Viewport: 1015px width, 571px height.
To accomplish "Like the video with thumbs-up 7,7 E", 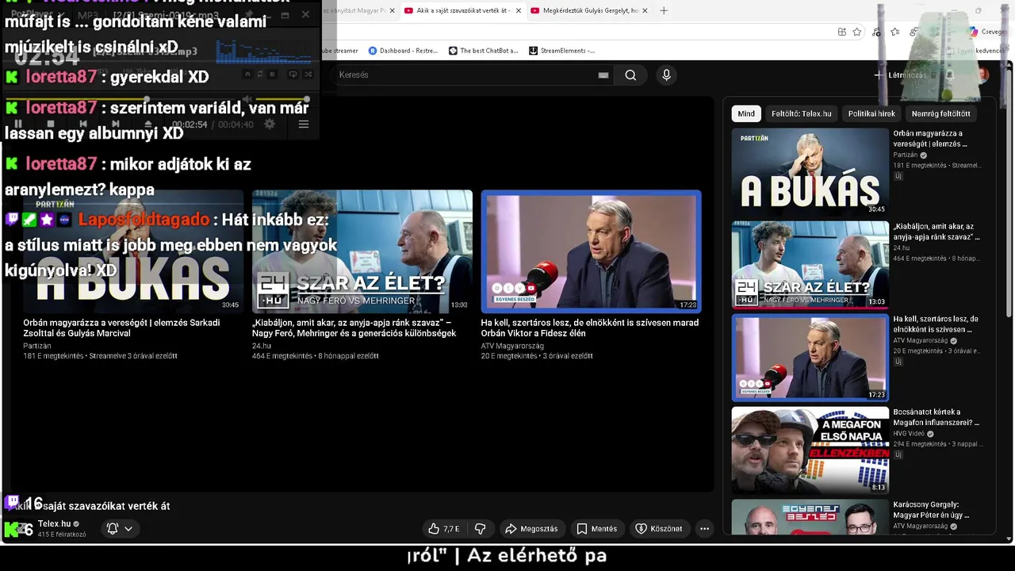I will [444, 529].
